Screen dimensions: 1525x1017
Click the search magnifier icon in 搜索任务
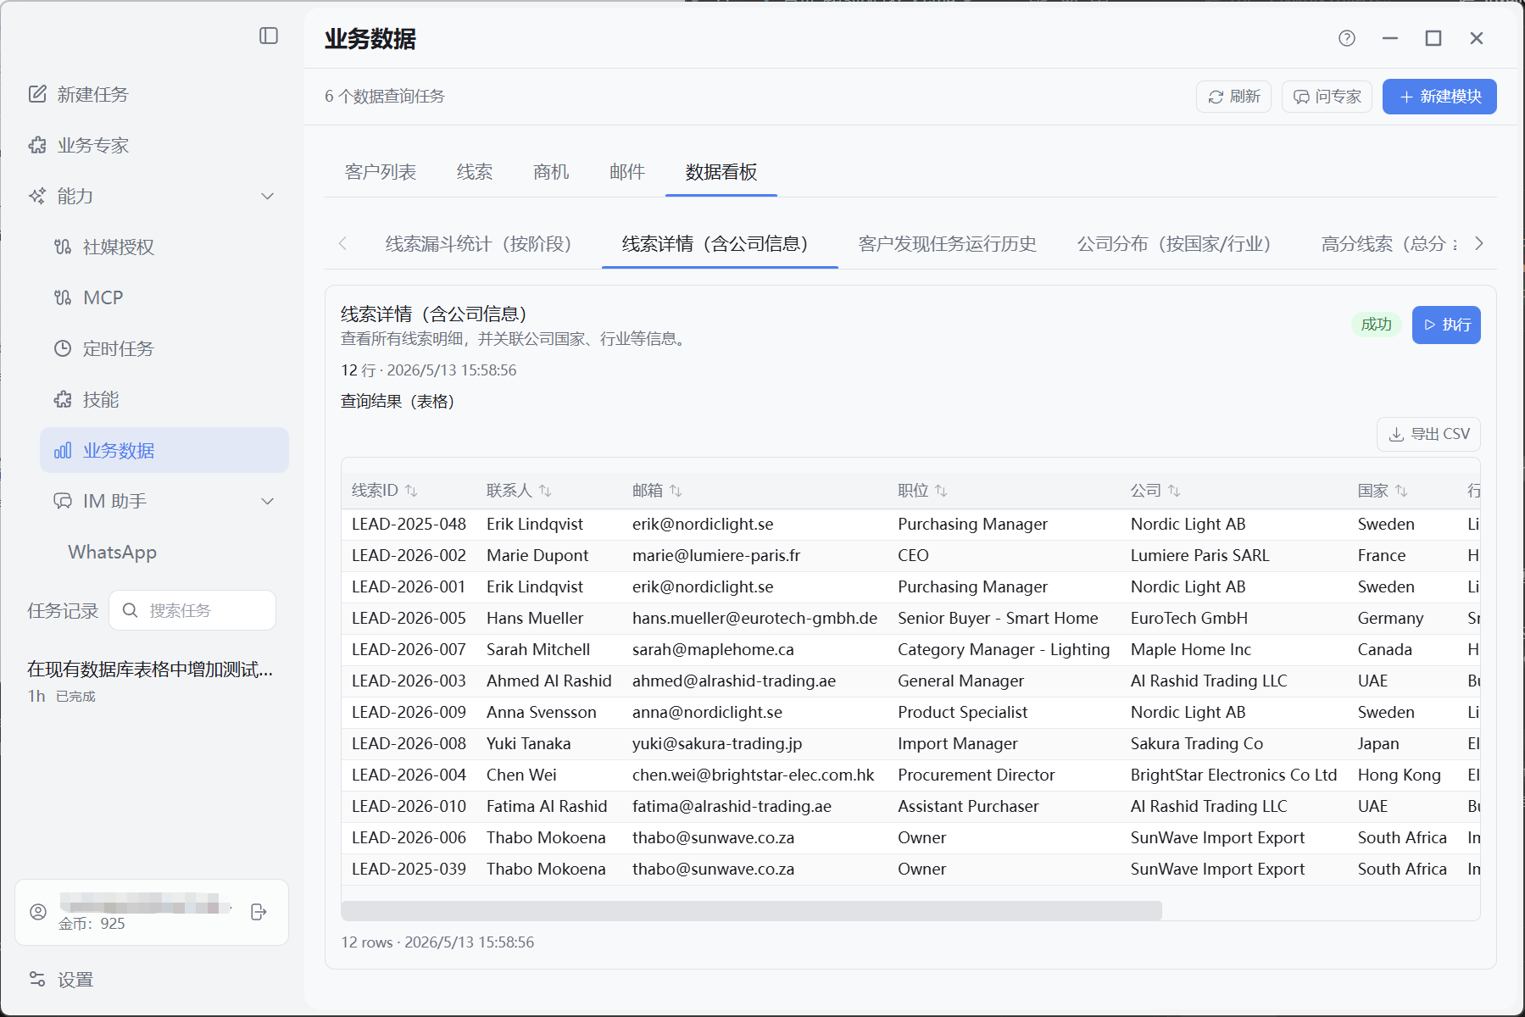click(x=131, y=610)
